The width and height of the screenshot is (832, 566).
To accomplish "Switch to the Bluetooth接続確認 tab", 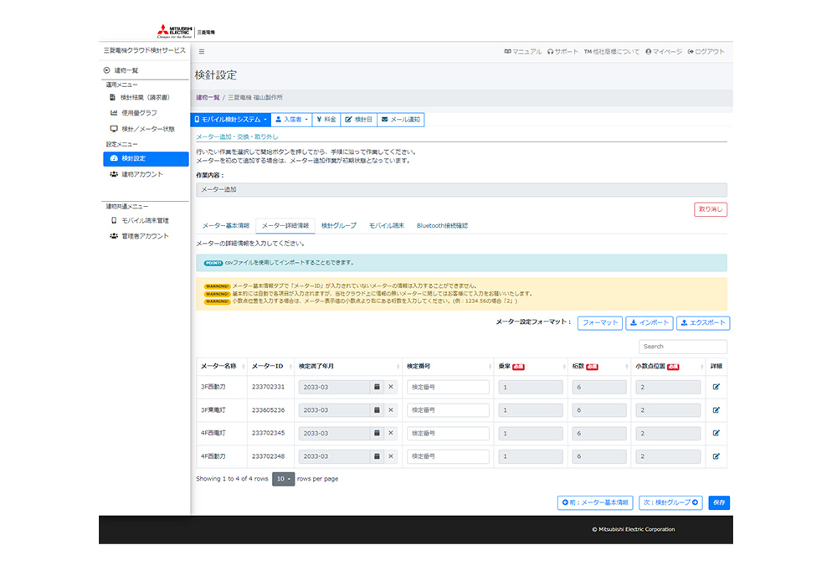I will (x=442, y=225).
